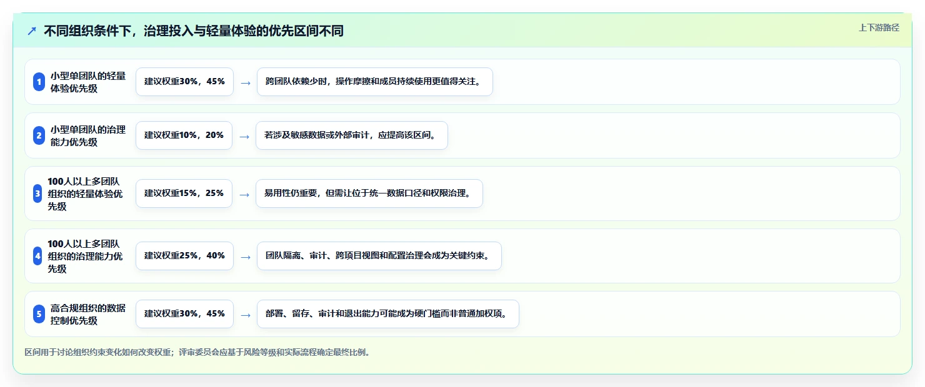
Task: Click the arrow after 建议权重25%，40%
Action: (x=246, y=257)
